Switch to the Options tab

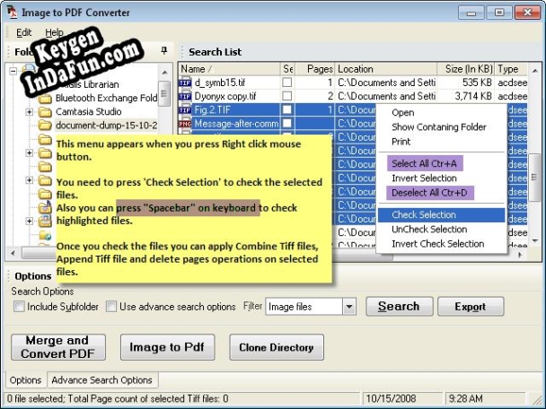pyautogui.click(x=25, y=380)
